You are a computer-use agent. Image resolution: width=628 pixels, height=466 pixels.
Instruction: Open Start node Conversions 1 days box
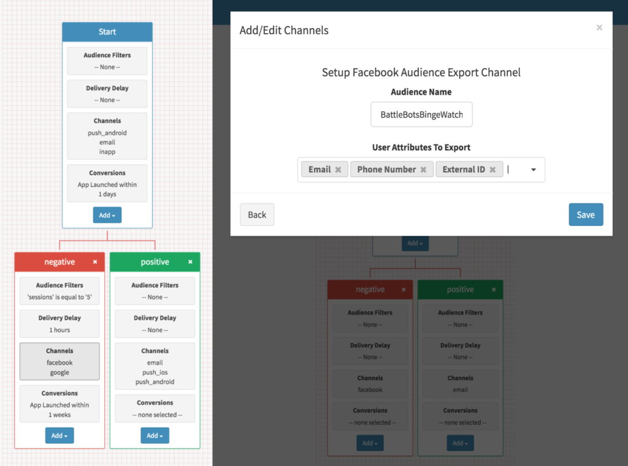[107, 183]
